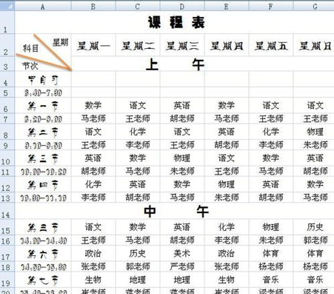Select column B header
This screenshot has height=294, width=334.
(93, 6)
